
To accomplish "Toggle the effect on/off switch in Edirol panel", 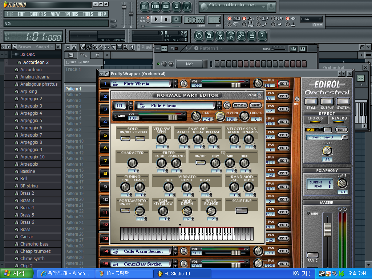I will pyautogui.click(x=318, y=130).
